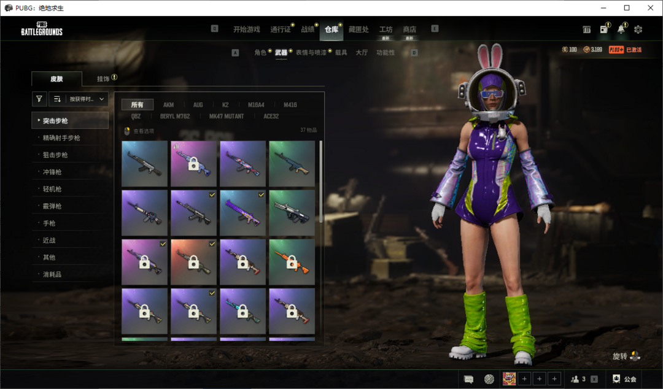663x389 pixels.
Task: Click the first empty team slot plus
Action: (x=524, y=379)
